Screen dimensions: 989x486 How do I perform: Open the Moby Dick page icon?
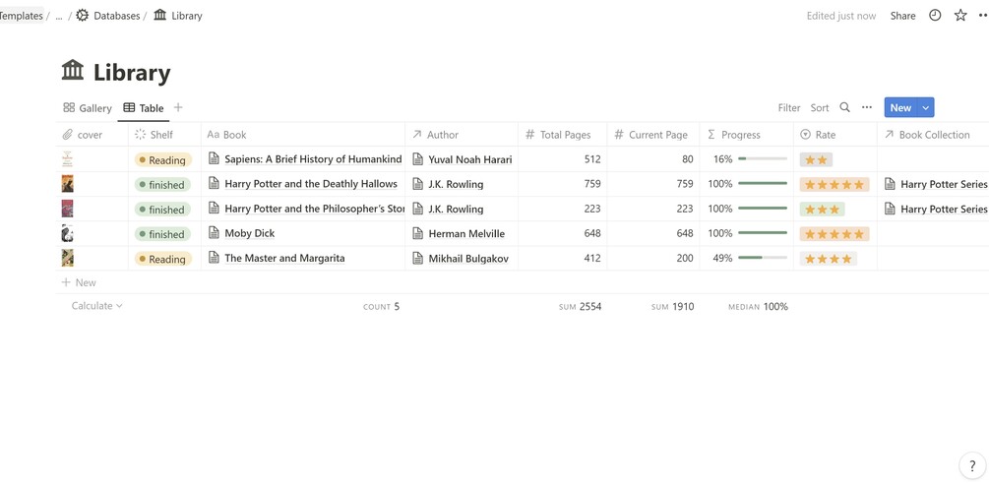pyautogui.click(x=214, y=233)
